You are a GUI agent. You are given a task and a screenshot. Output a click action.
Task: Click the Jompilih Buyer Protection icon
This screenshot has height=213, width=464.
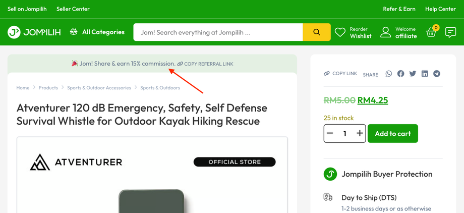tap(330, 174)
